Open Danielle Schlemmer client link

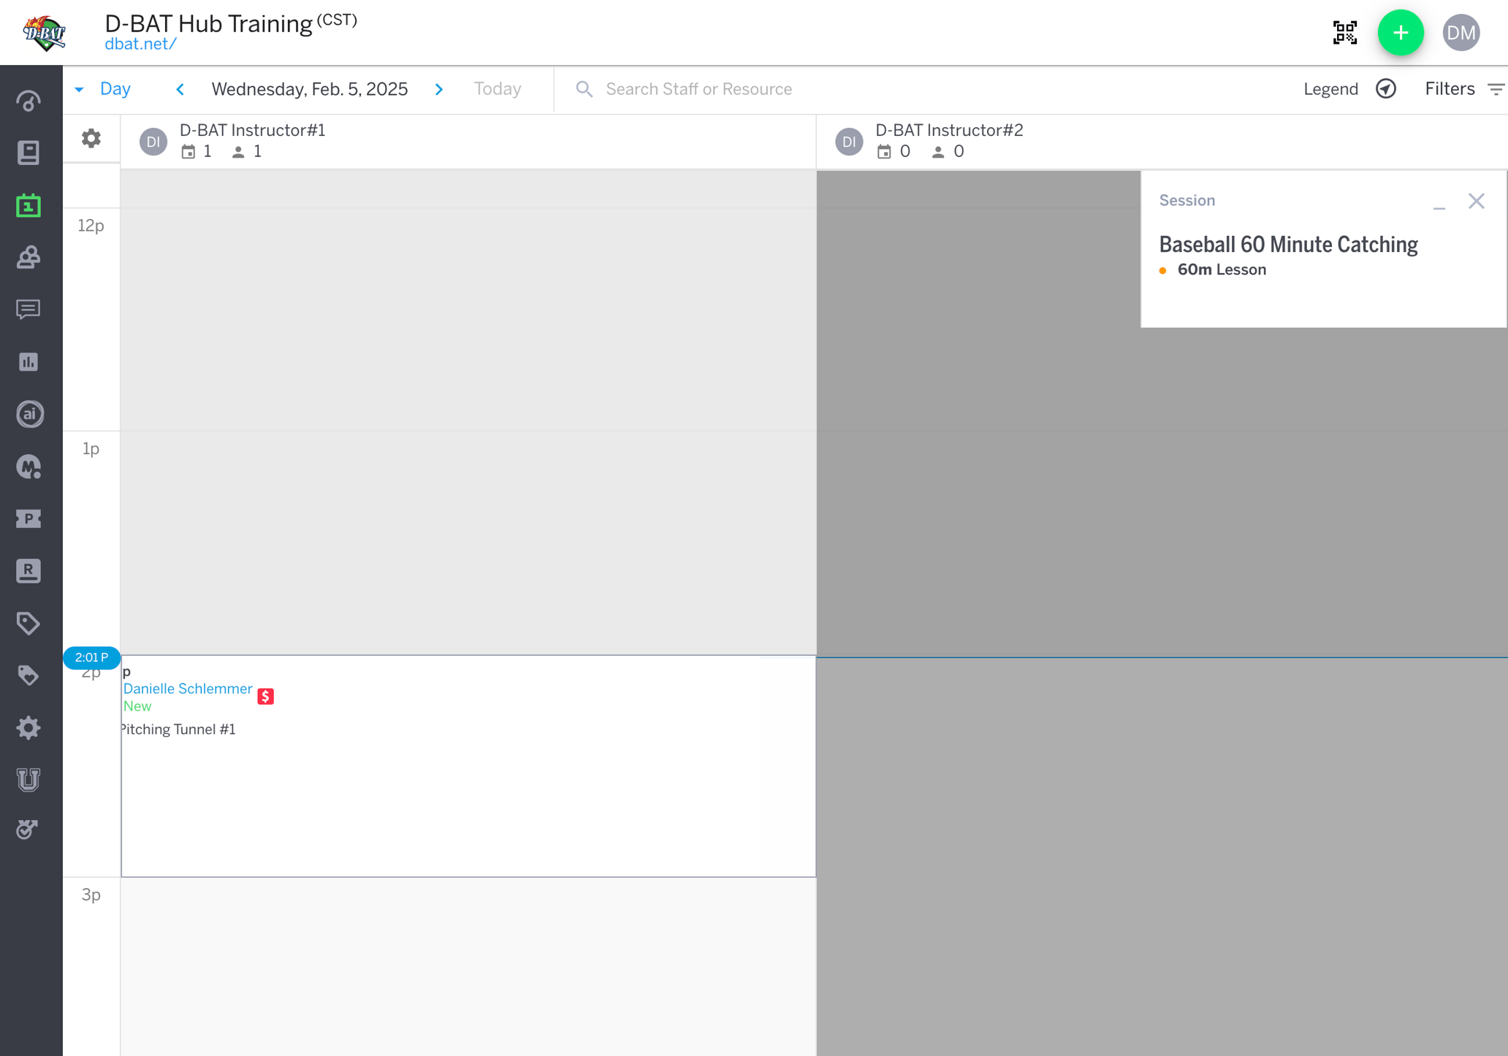[188, 689]
